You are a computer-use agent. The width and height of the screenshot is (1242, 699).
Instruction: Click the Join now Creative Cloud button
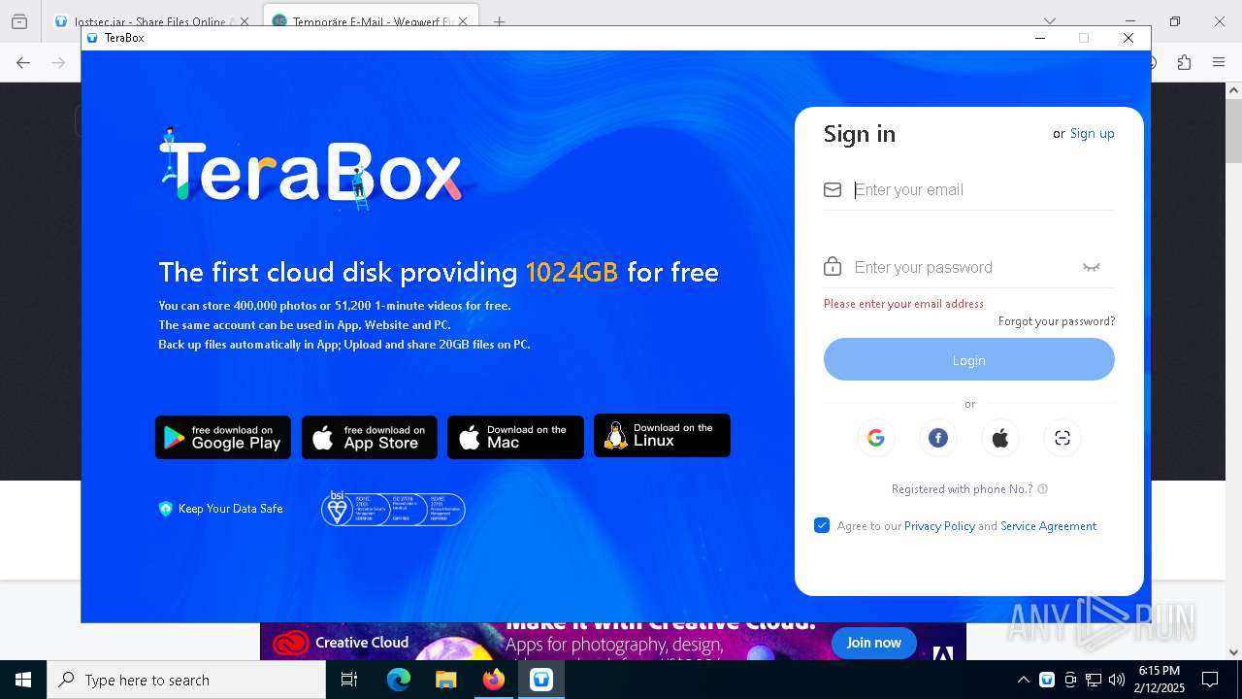[873, 643]
